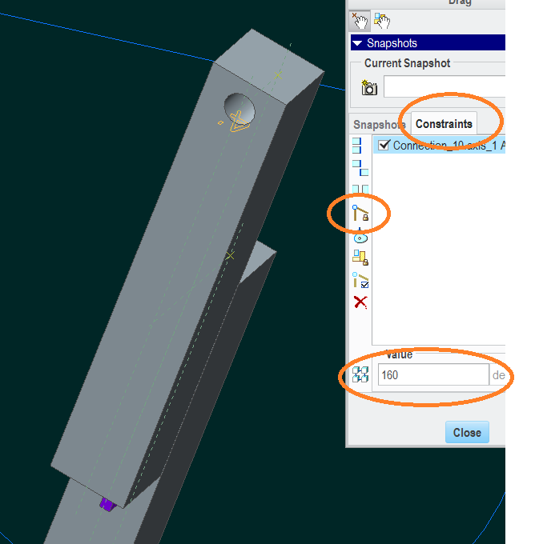Viewport: 535px width, 544px height.
Task: Choose the Body-Body Lock constraint icon
Action: click(x=360, y=258)
